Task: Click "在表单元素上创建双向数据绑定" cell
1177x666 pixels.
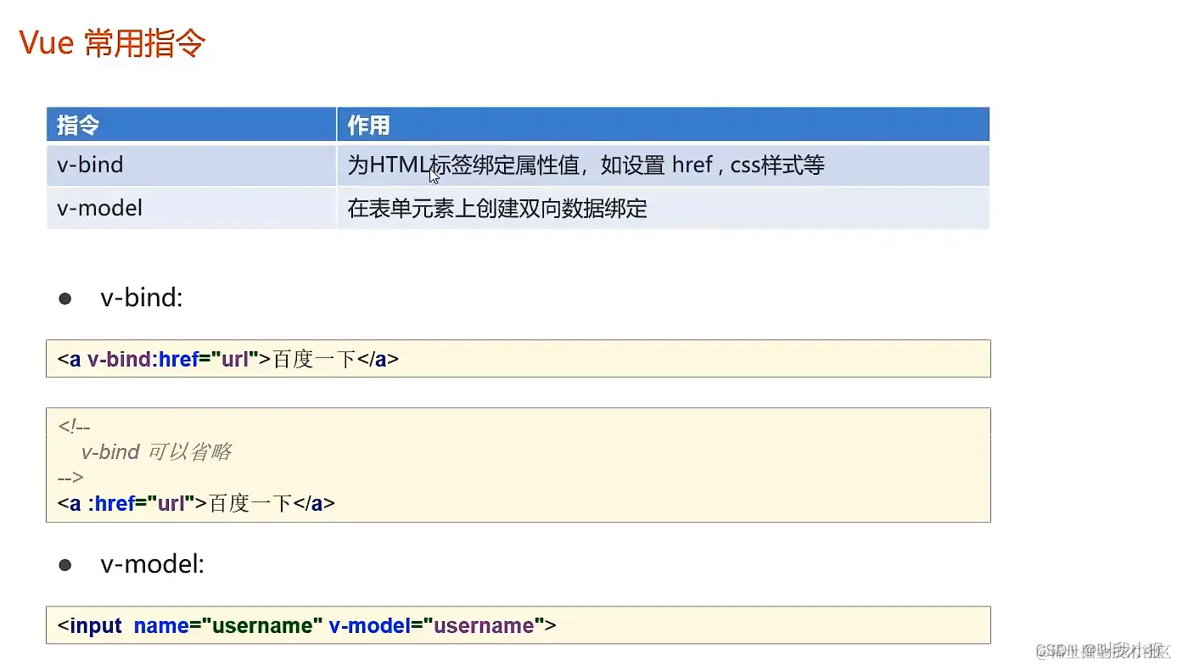Action: tap(496, 208)
